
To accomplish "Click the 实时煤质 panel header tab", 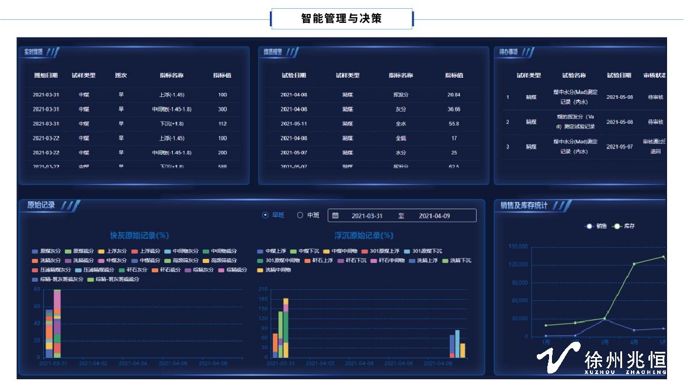I will (x=33, y=52).
